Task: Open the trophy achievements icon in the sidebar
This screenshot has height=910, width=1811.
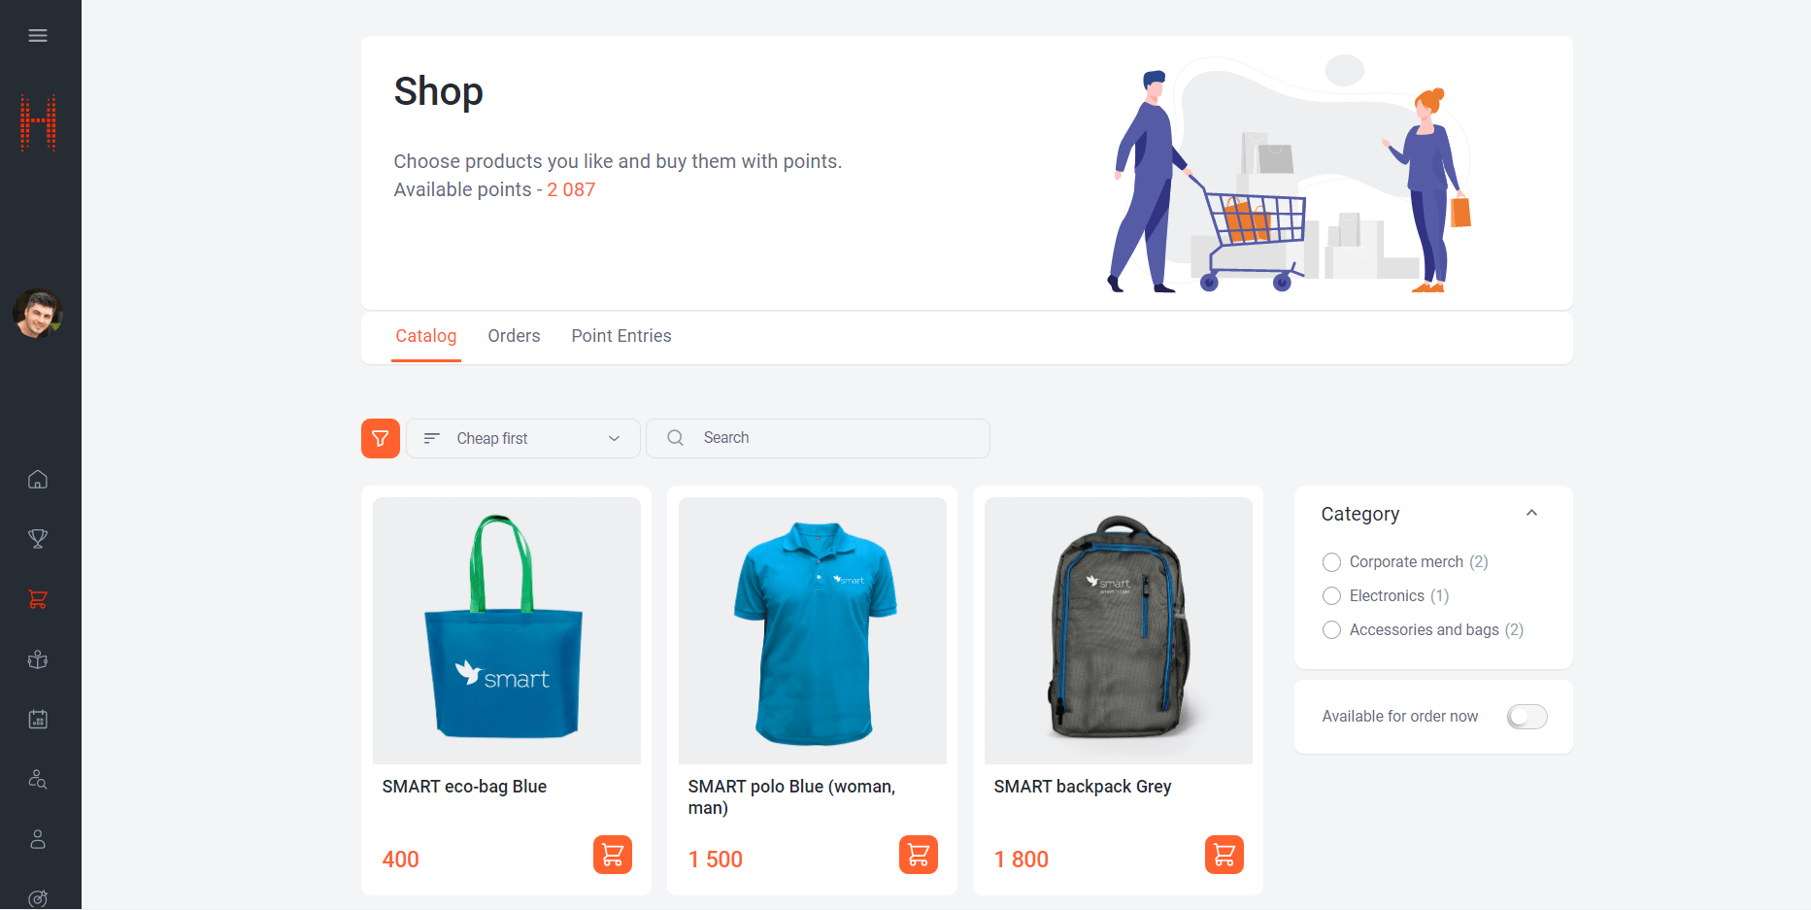Action: [x=38, y=539]
